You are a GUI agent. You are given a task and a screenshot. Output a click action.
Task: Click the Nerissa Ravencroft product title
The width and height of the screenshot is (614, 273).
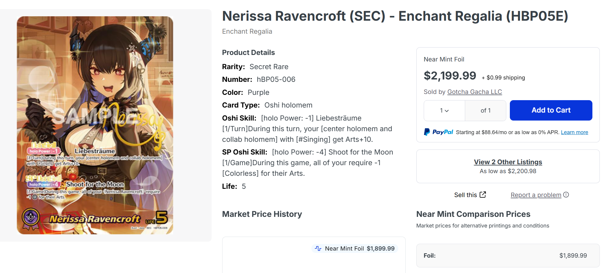coord(395,16)
